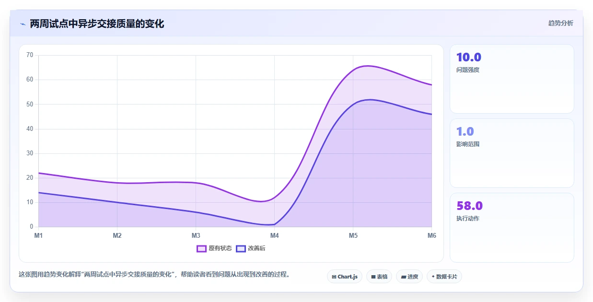Click the value 1.0 in the 影响范围 card
593x302 pixels.
tap(465, 132)
